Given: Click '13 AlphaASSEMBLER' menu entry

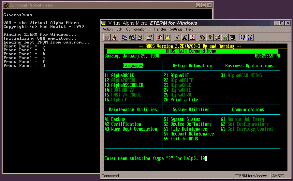Looking at the screenshot, I should coord(124,85).
